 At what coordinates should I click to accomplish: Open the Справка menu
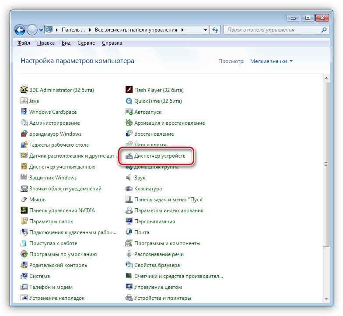(x=112, y=43)
